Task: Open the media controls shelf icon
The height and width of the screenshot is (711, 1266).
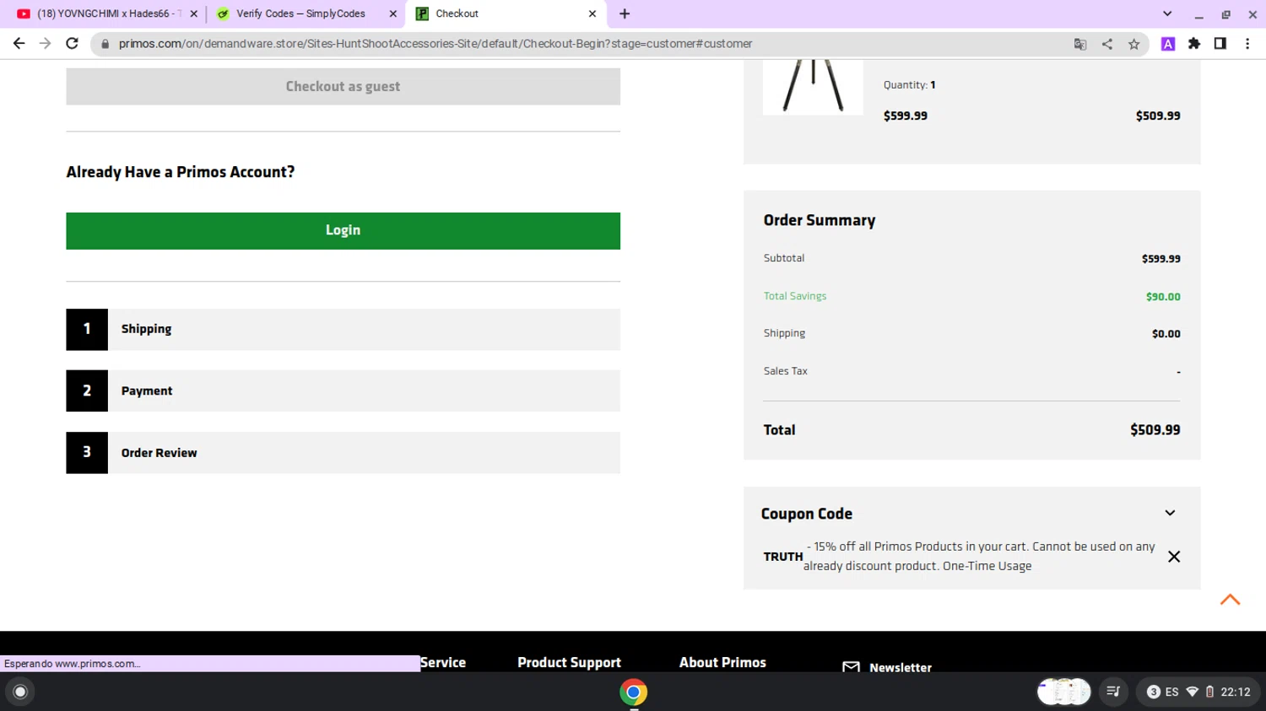Action: coord(1113,692)
